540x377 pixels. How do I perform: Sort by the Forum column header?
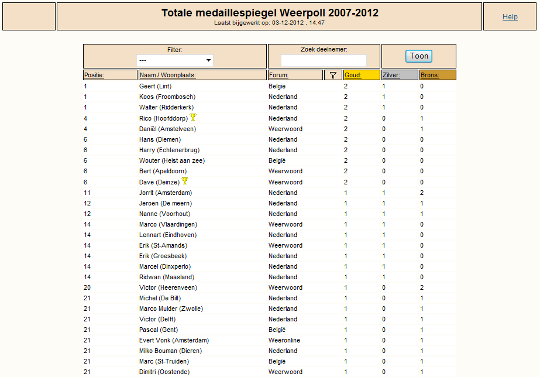pyautogui.click(x=278, y=75)
